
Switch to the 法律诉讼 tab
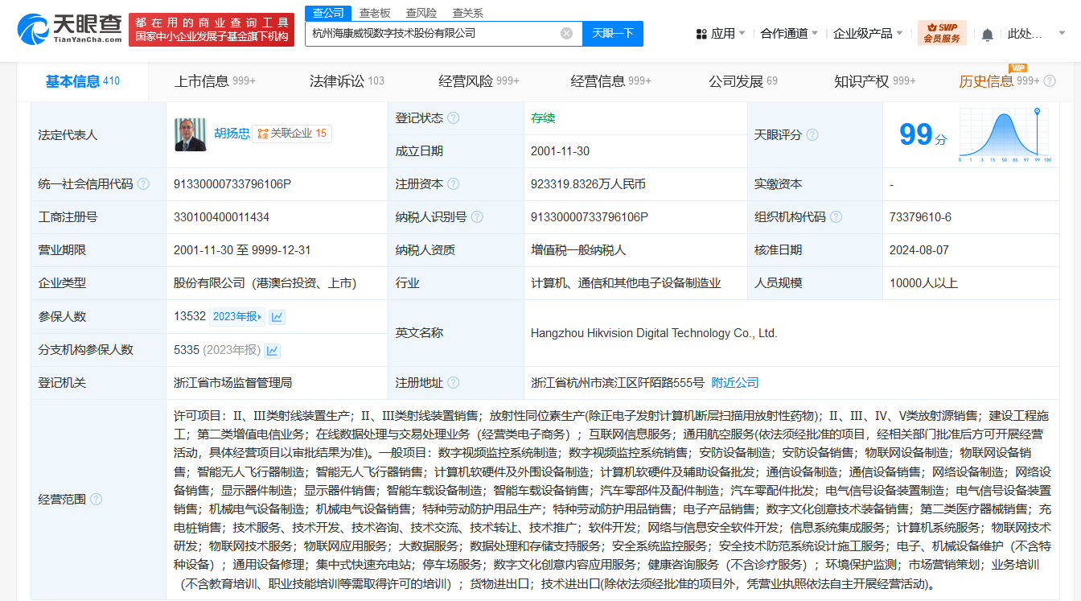[x=347, y=81]
